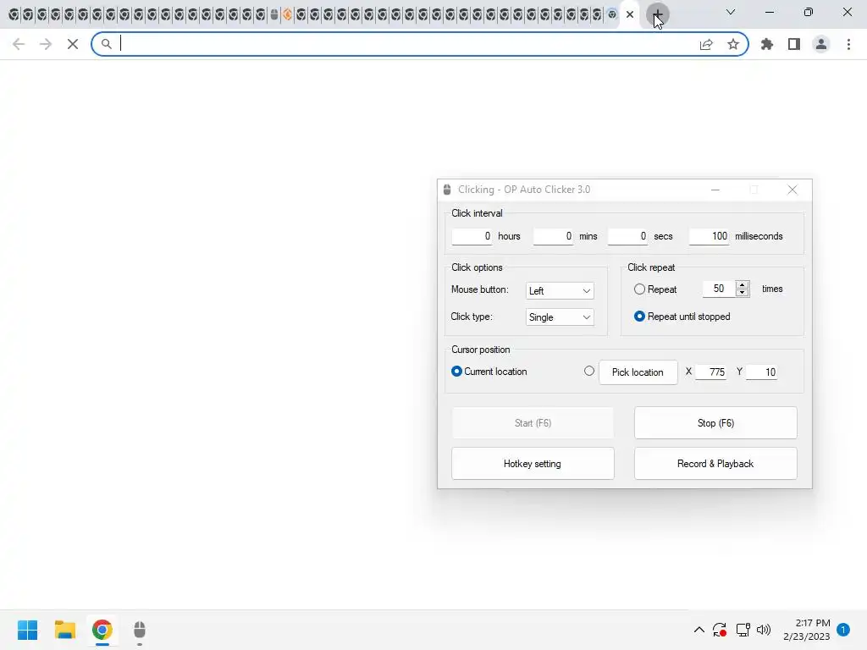
Task: Click the Y coordinate field
Action: point(762,372)
